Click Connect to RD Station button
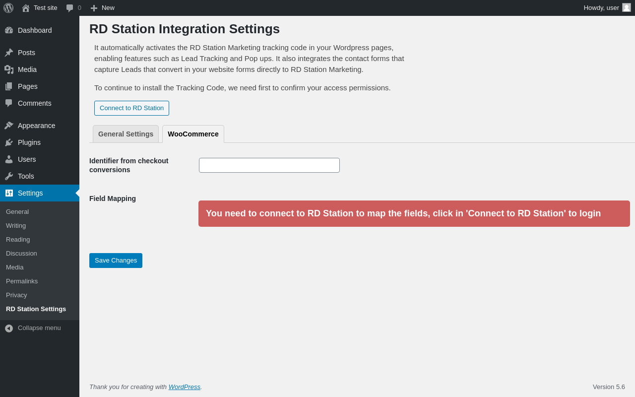Screen dimensions: 635x397 pyautogui.click(x=131, y=108)
